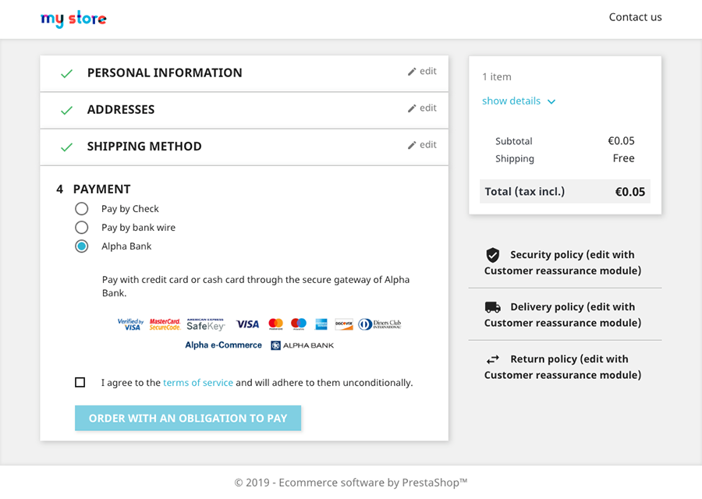Click the pencil edit icon for Addresses
702x499 pixels.
pos(412,108)
